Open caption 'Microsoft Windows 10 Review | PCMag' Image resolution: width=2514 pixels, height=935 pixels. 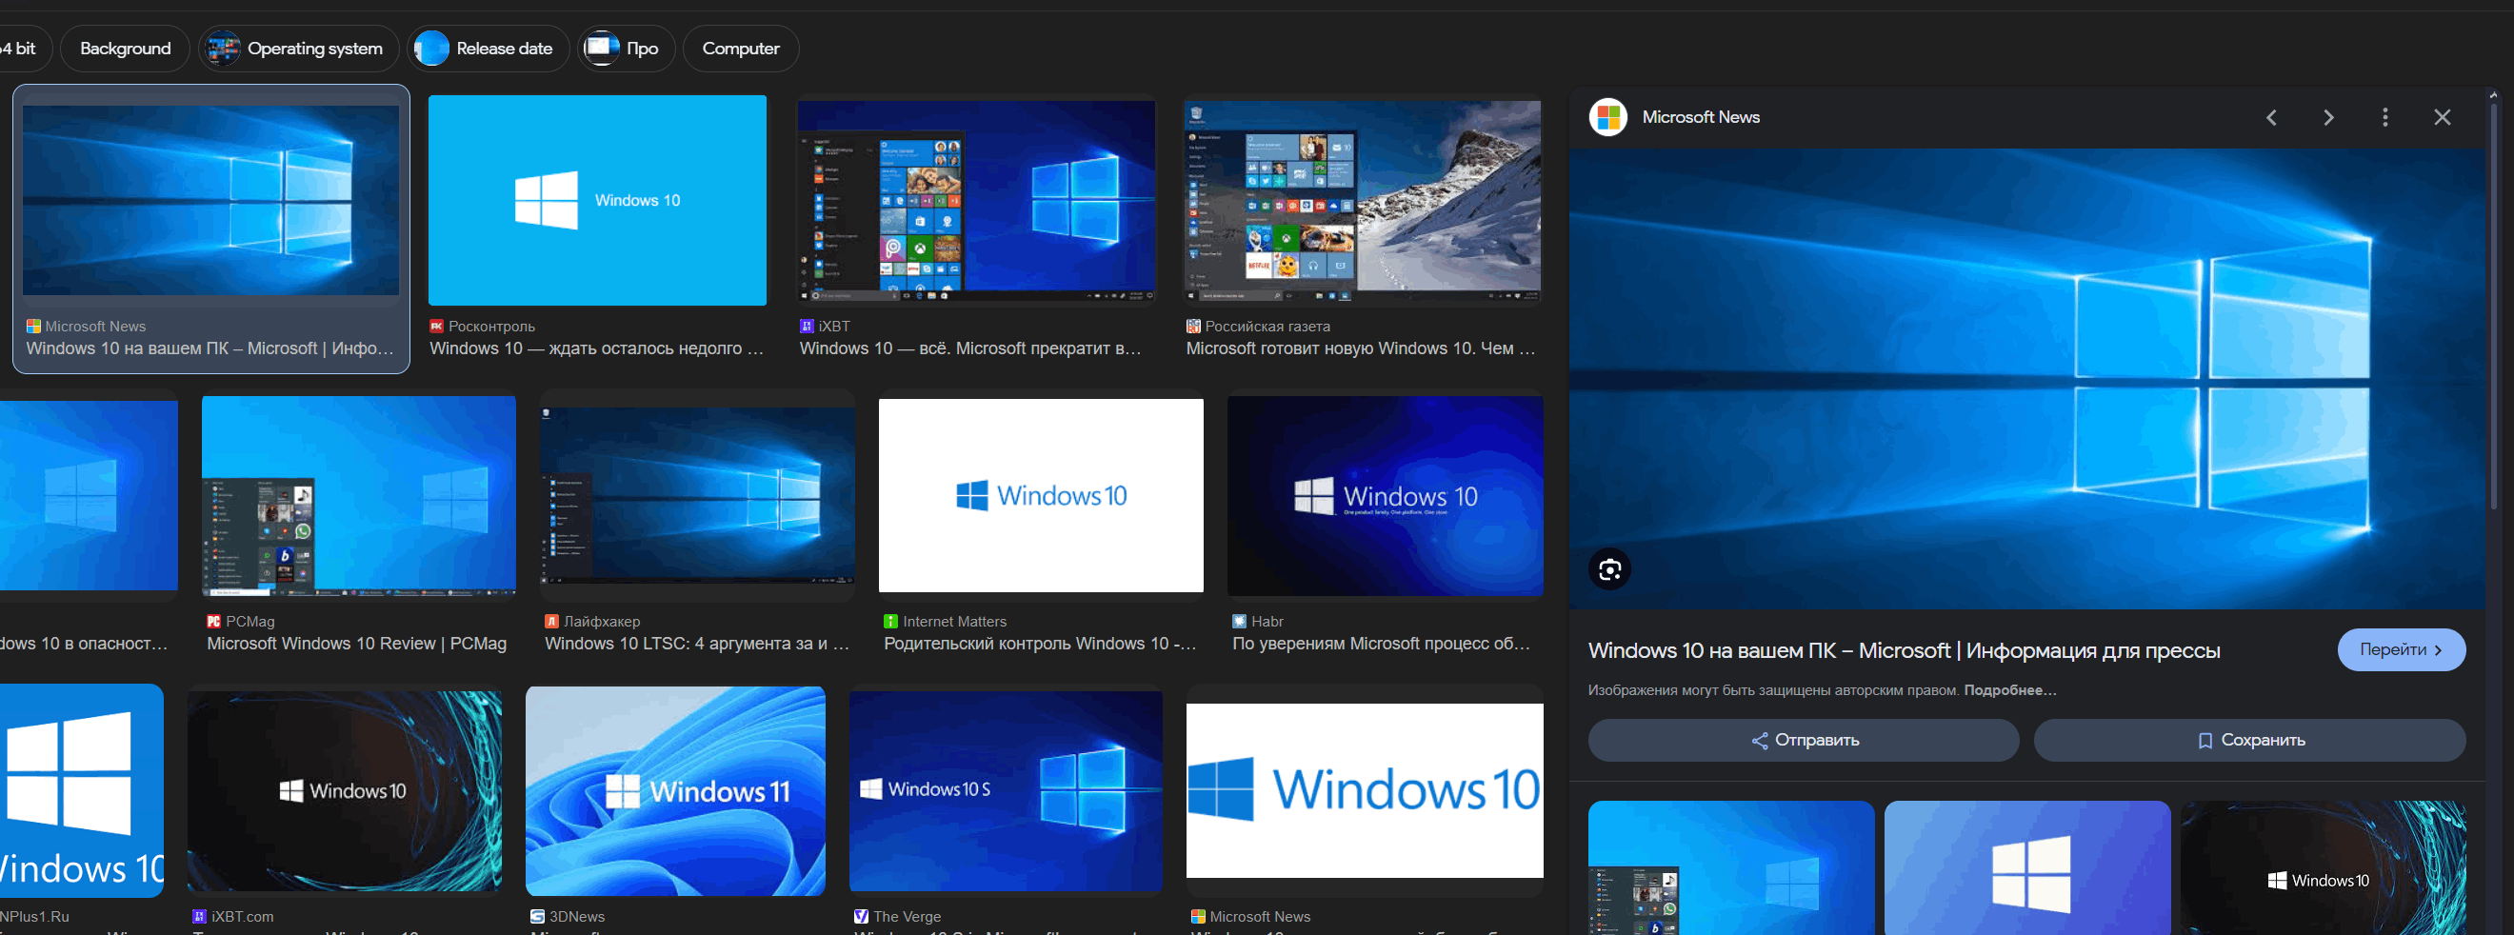pyautogui.click(x=356, y=645)
